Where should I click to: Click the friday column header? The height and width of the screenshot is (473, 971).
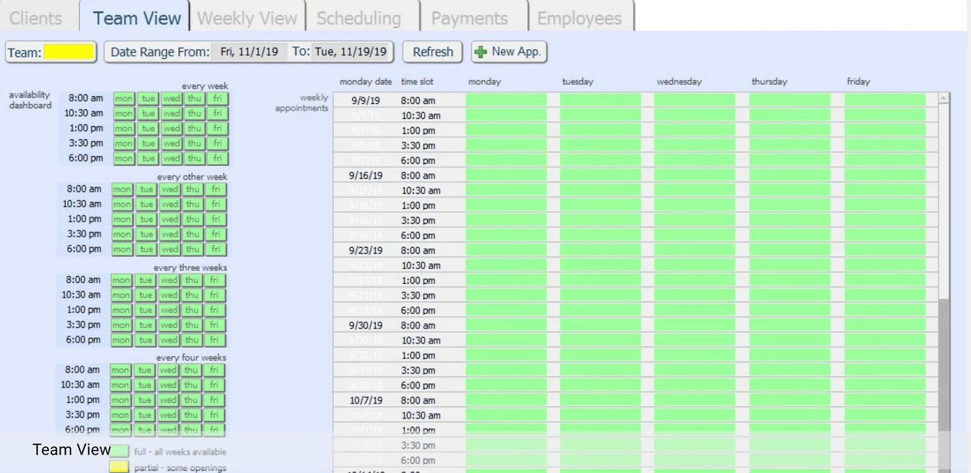(858, 81)
